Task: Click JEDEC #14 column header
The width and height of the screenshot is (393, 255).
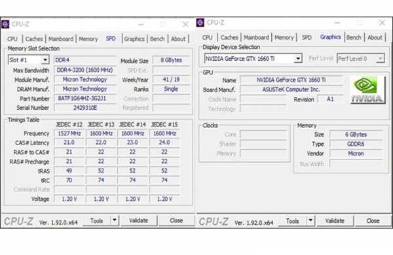Action: click(132, 124)
